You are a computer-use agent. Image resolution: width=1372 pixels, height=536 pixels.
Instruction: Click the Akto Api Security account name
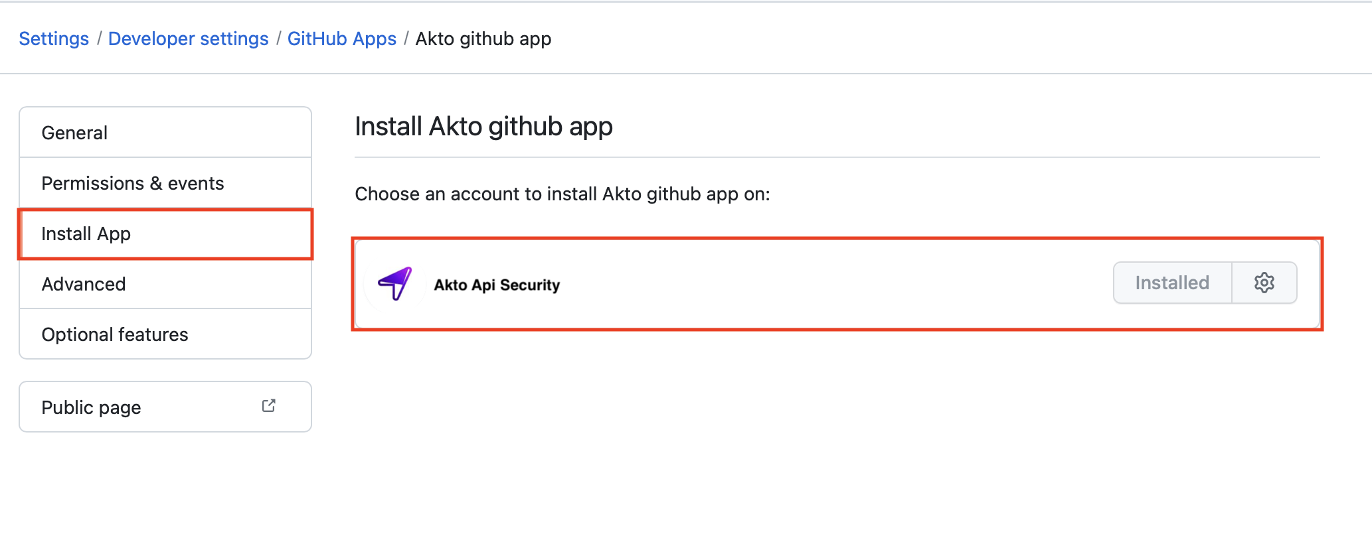click(x=497, y=285)
